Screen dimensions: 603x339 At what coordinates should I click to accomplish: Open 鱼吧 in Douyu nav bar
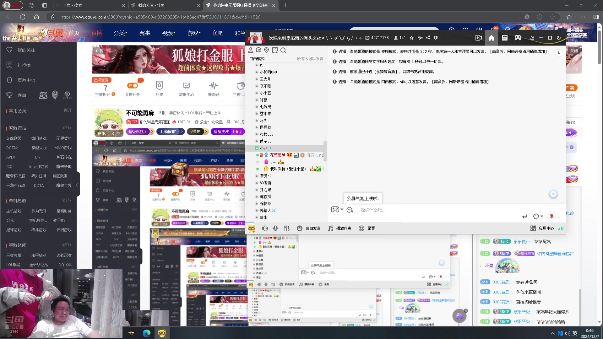218,33
